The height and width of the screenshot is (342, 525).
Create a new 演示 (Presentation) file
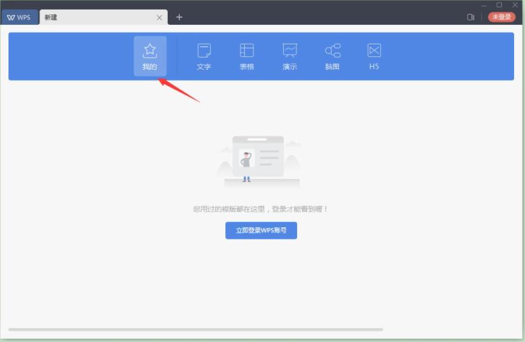point(290,56)
